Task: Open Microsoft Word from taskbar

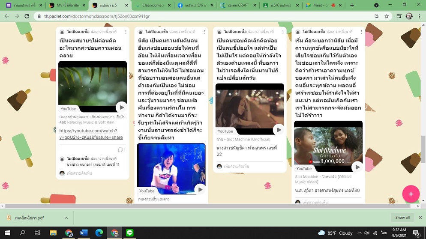Action: pos(84,233)
